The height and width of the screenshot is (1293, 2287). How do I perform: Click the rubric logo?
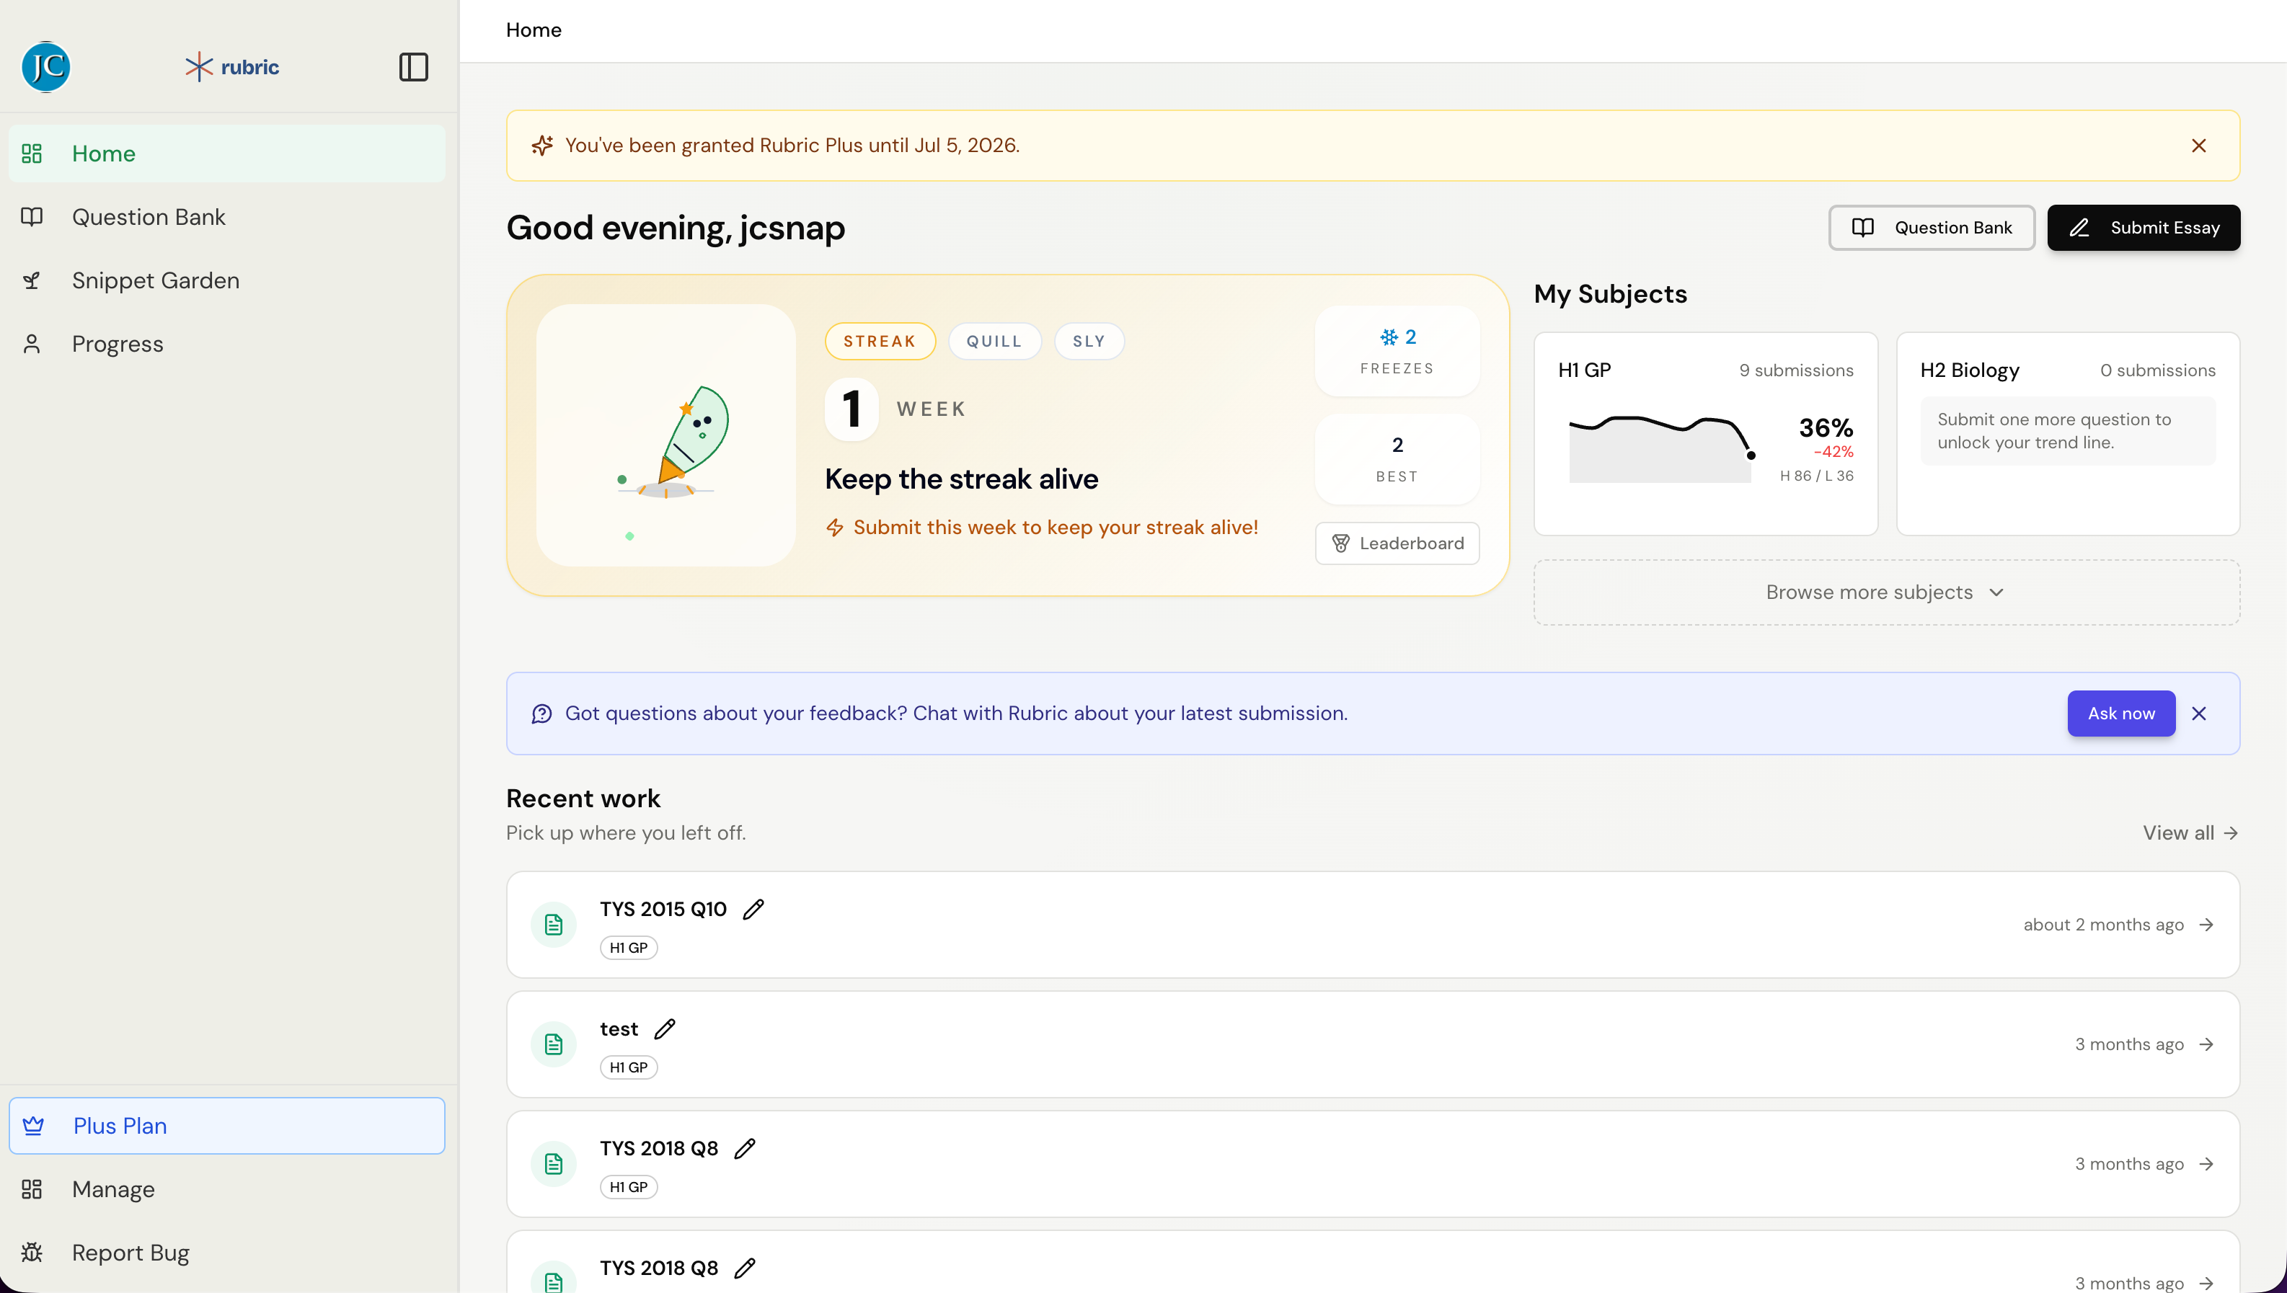pos(232,66)
